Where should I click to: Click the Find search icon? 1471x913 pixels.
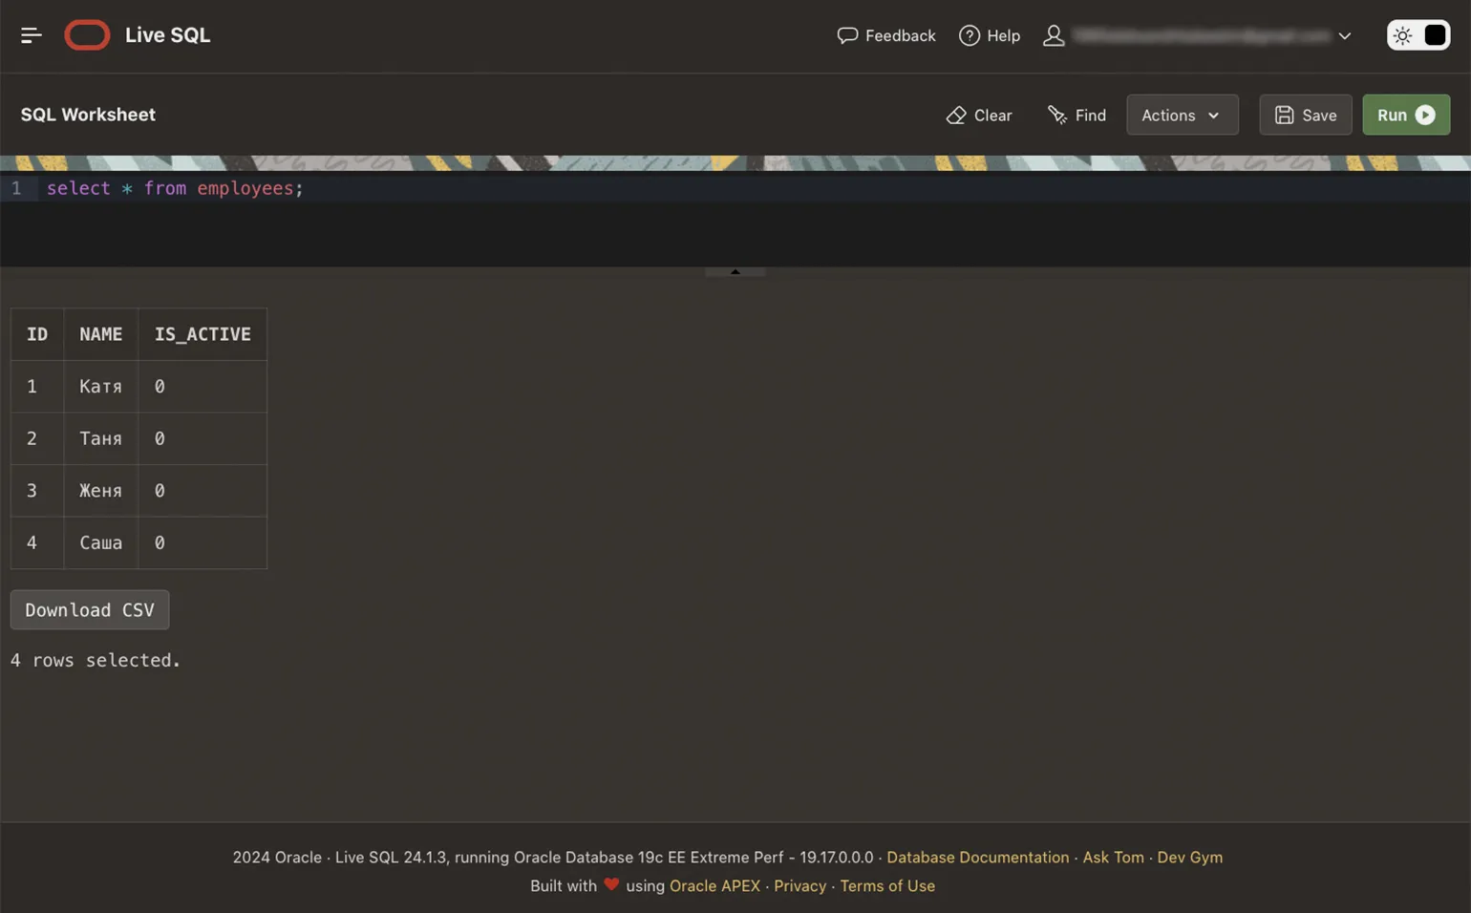tap(1056, 115)
